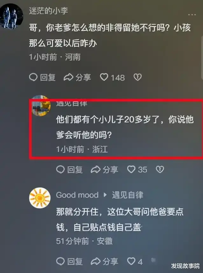Dislike 迷茫的小李's comment with the broken heart icon
Image resolution: width=203 pixels, height=273 pixels.
[x=137, y=77]
